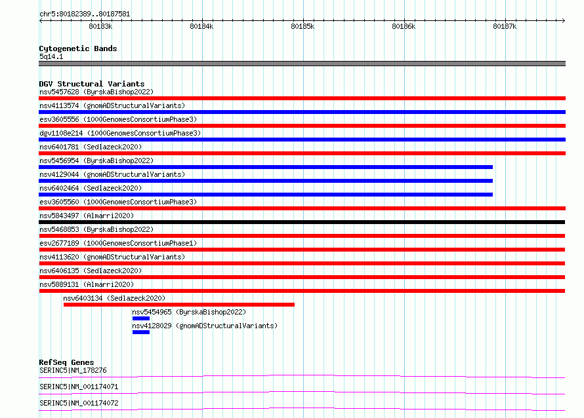The image size is (584, 418).
Task: Select nsv4128029 (gnomADStructuralVariants) label
Action: point(205,326)
